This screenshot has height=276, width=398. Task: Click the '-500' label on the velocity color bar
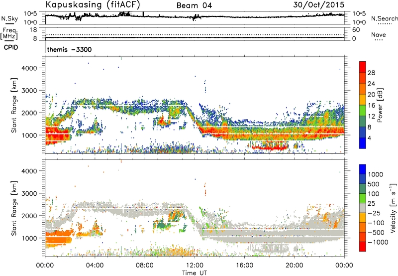pyautogui.click(x=376, y=232)
